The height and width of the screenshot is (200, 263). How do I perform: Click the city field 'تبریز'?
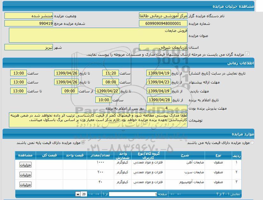pos(29,47)
